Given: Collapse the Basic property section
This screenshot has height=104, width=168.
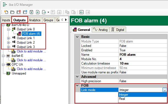Looking at the screenshot, I should (x=77, y=37).
